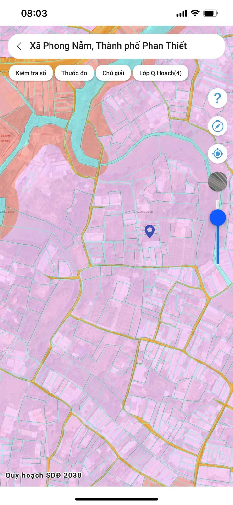The width and height of the screenshot is (233, 505).
Task: Tap the top of the opacity slider track
Action: pos(218,202)
